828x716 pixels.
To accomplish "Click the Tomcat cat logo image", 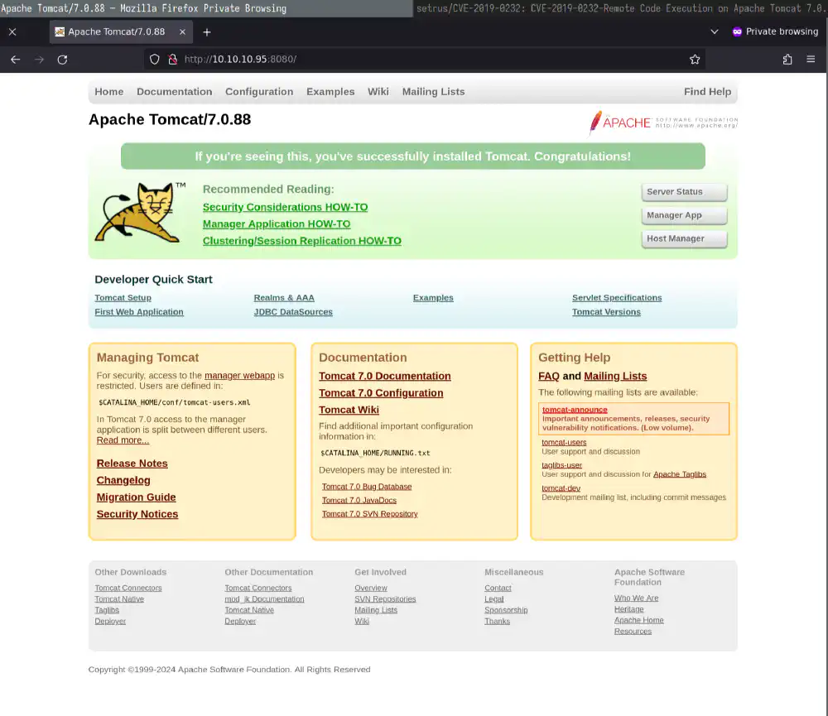I will point(140,213).
